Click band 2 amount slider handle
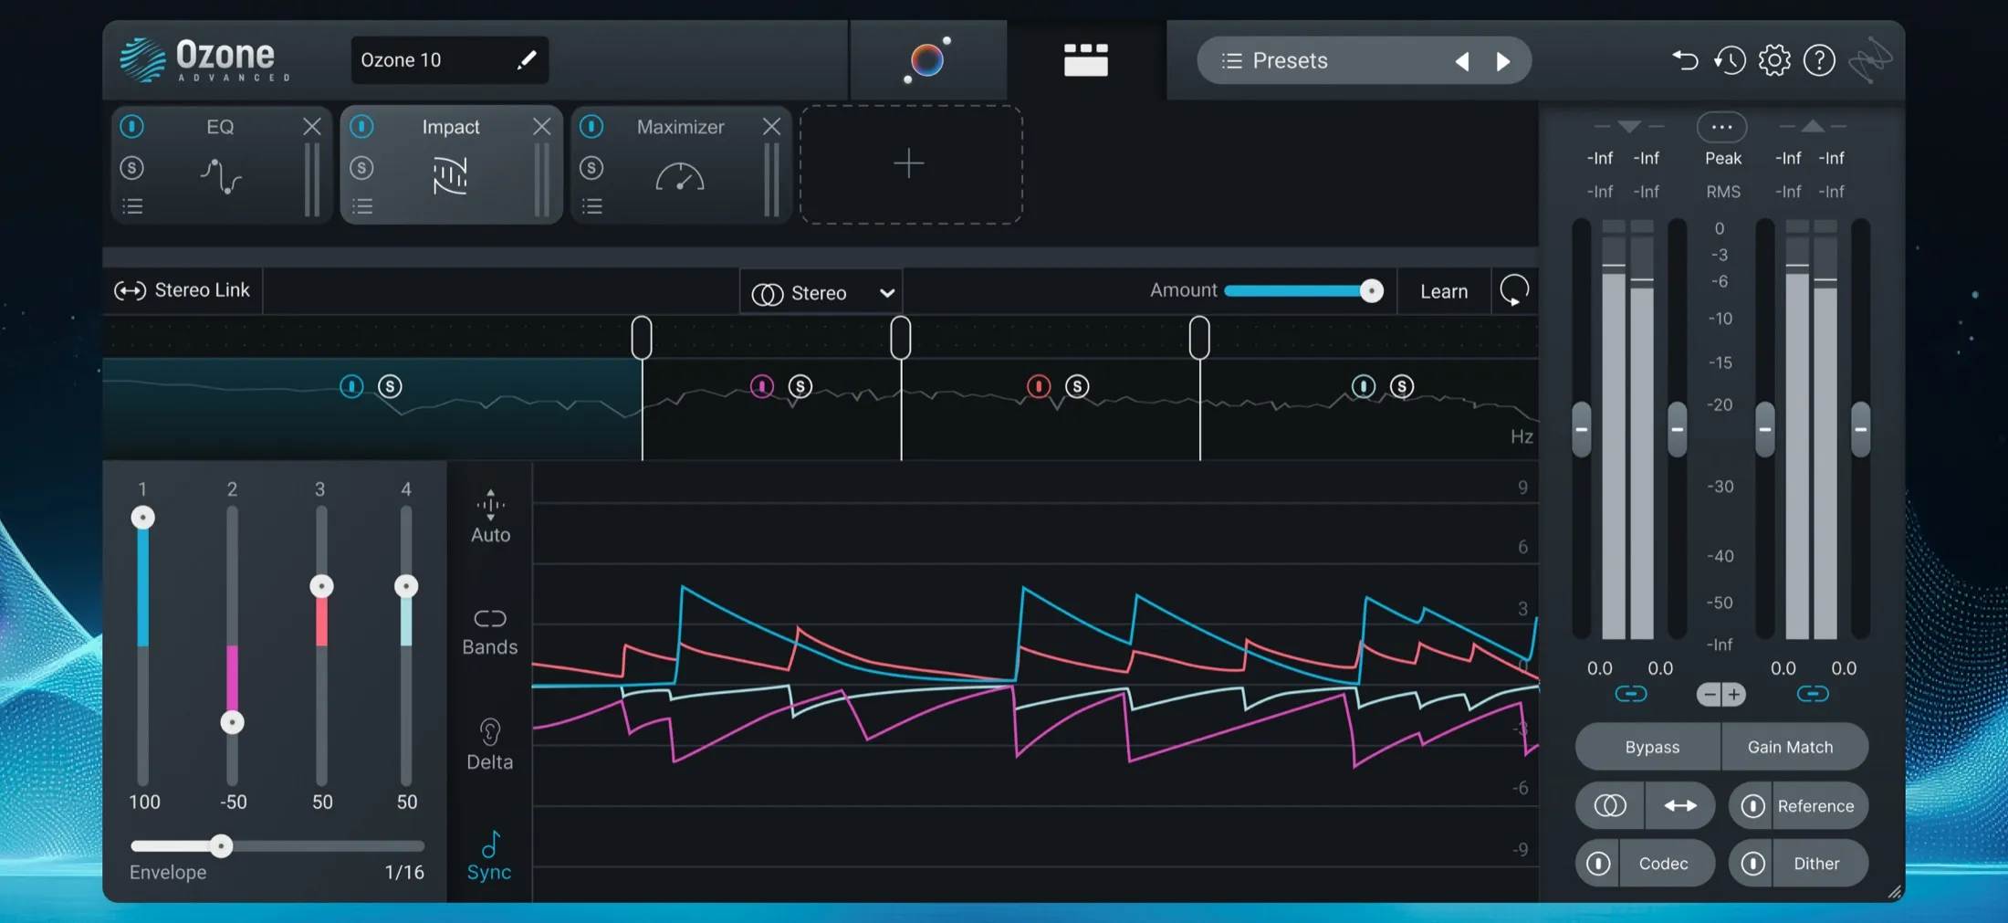The width and height of the screenshot is (2008, 923). [233, 722]
